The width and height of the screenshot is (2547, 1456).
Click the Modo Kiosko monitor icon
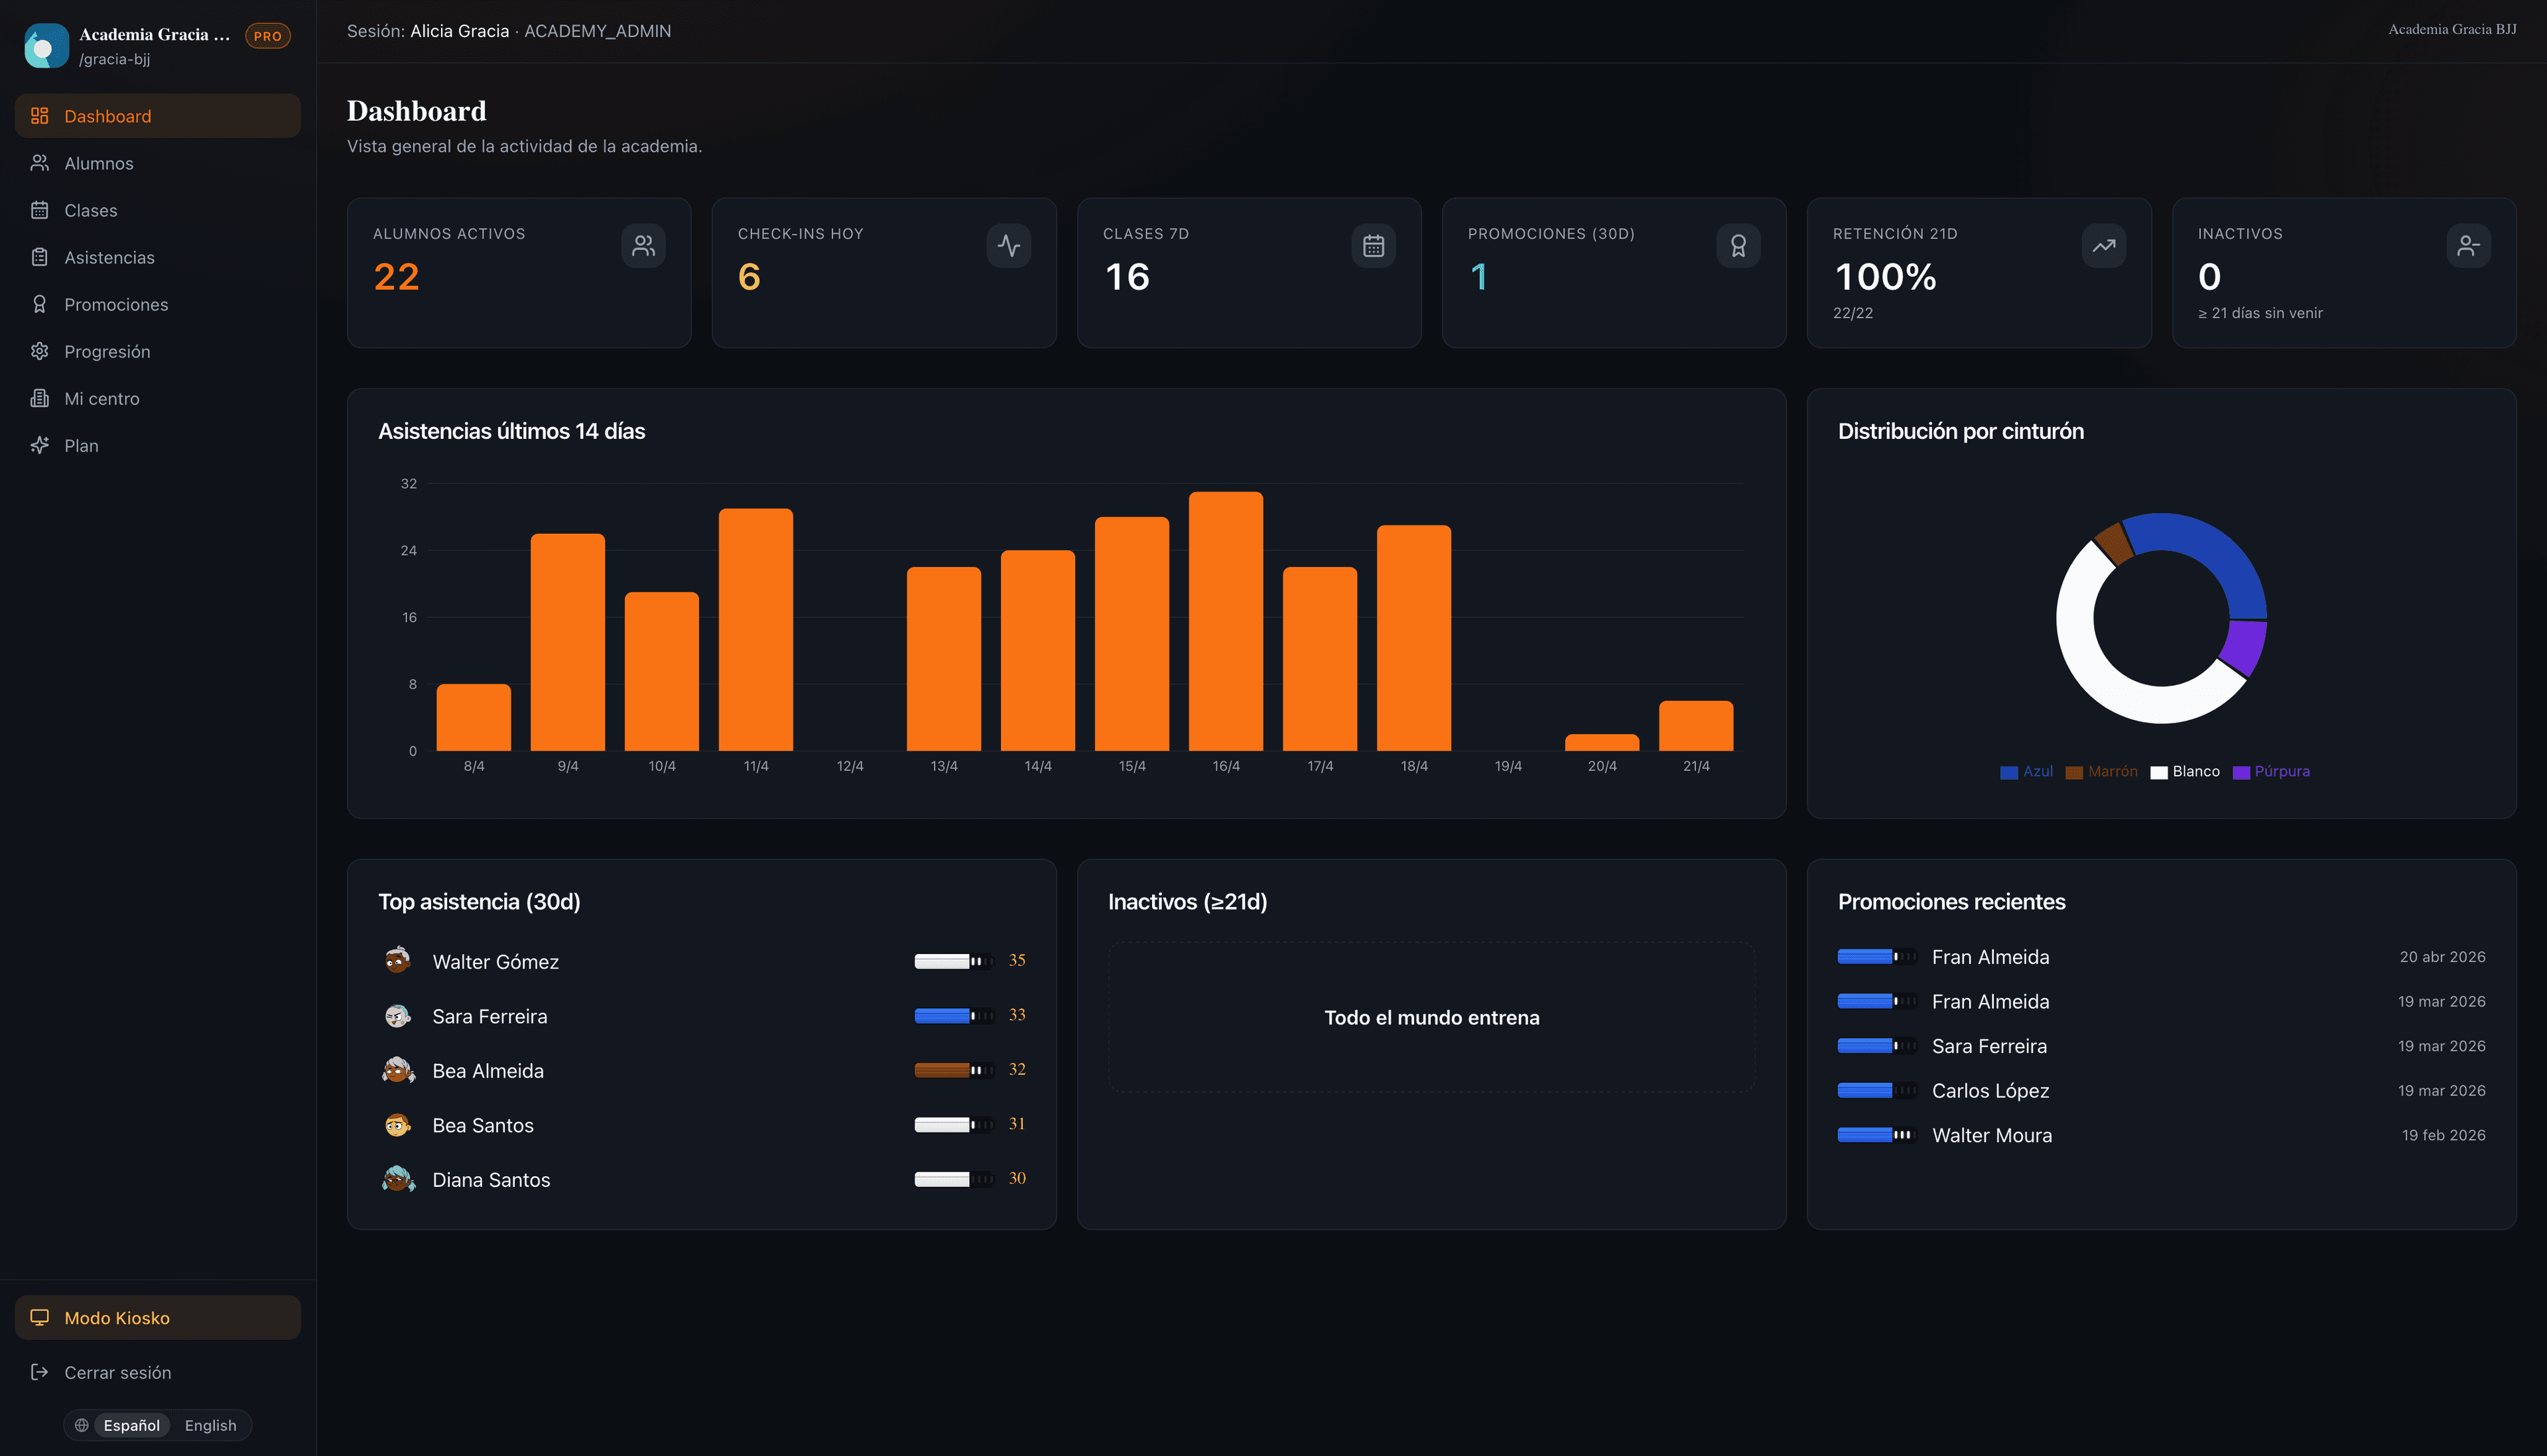[40, 1317]
